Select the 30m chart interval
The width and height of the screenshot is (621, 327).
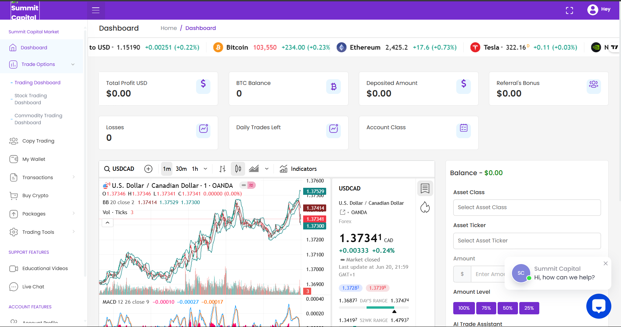[181, 169]
